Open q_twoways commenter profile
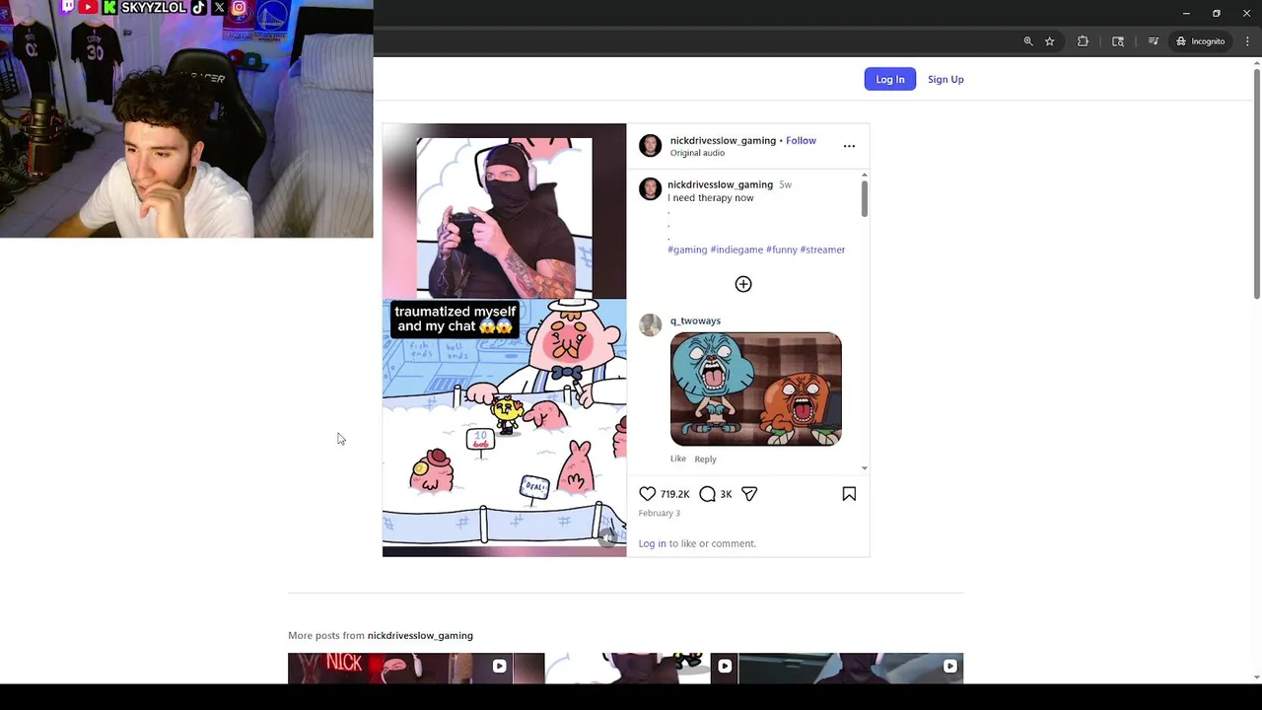 [695, 320]
